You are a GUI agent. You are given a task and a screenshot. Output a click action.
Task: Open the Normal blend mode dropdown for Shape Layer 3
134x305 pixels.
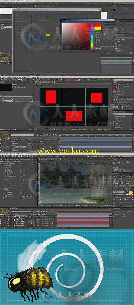pyautogui.click(x=31, y=140)
